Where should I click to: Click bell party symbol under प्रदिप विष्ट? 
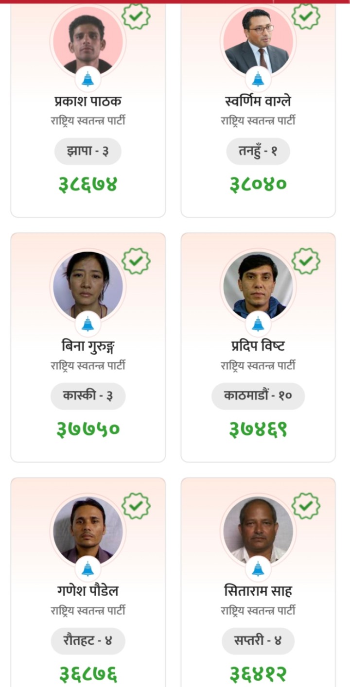tap(258, 324)
